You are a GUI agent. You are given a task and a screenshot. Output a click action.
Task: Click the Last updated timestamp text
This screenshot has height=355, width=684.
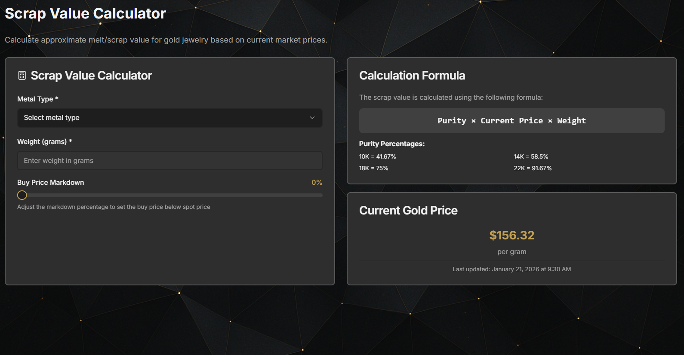pos(511,269)
